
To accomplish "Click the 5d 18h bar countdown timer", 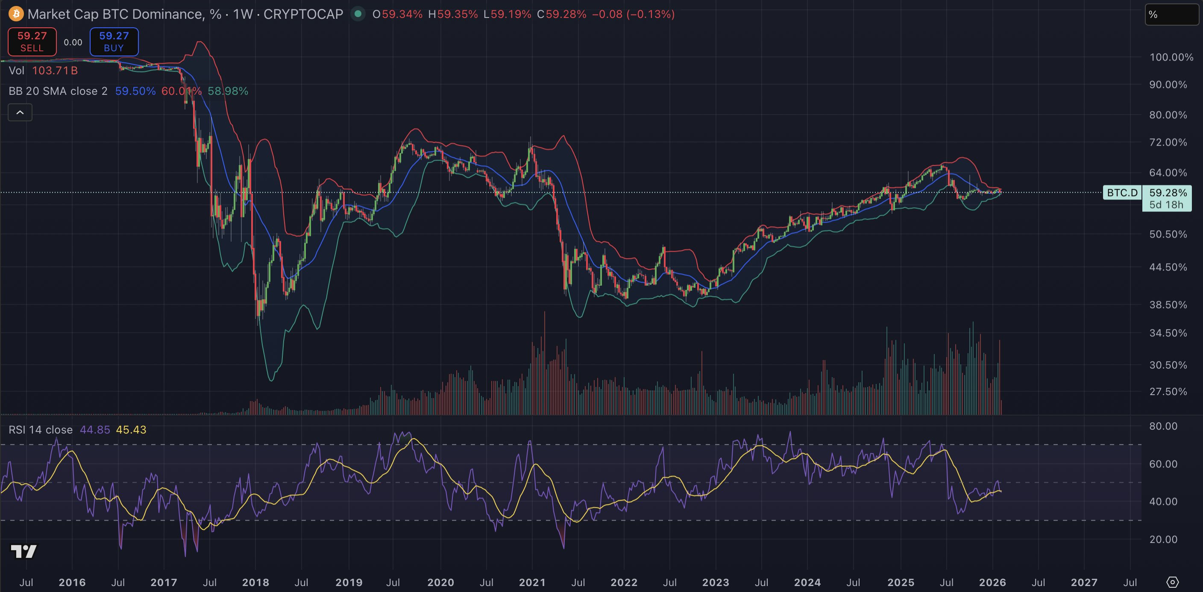I will (x=1168, y=205).
